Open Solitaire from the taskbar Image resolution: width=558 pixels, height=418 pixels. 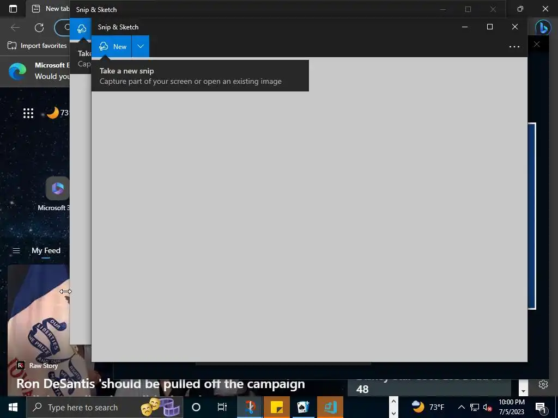coord(303,407)
